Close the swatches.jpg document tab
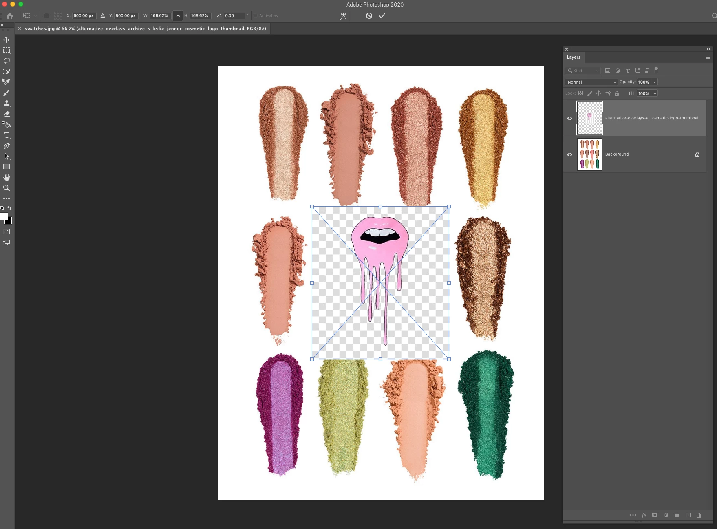The image size is (717, 529). (19, 29)
